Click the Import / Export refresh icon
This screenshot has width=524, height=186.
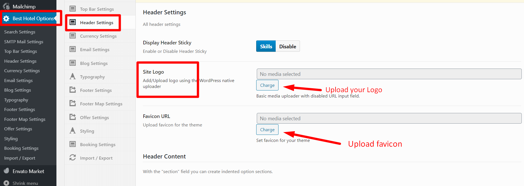point(73,158)
